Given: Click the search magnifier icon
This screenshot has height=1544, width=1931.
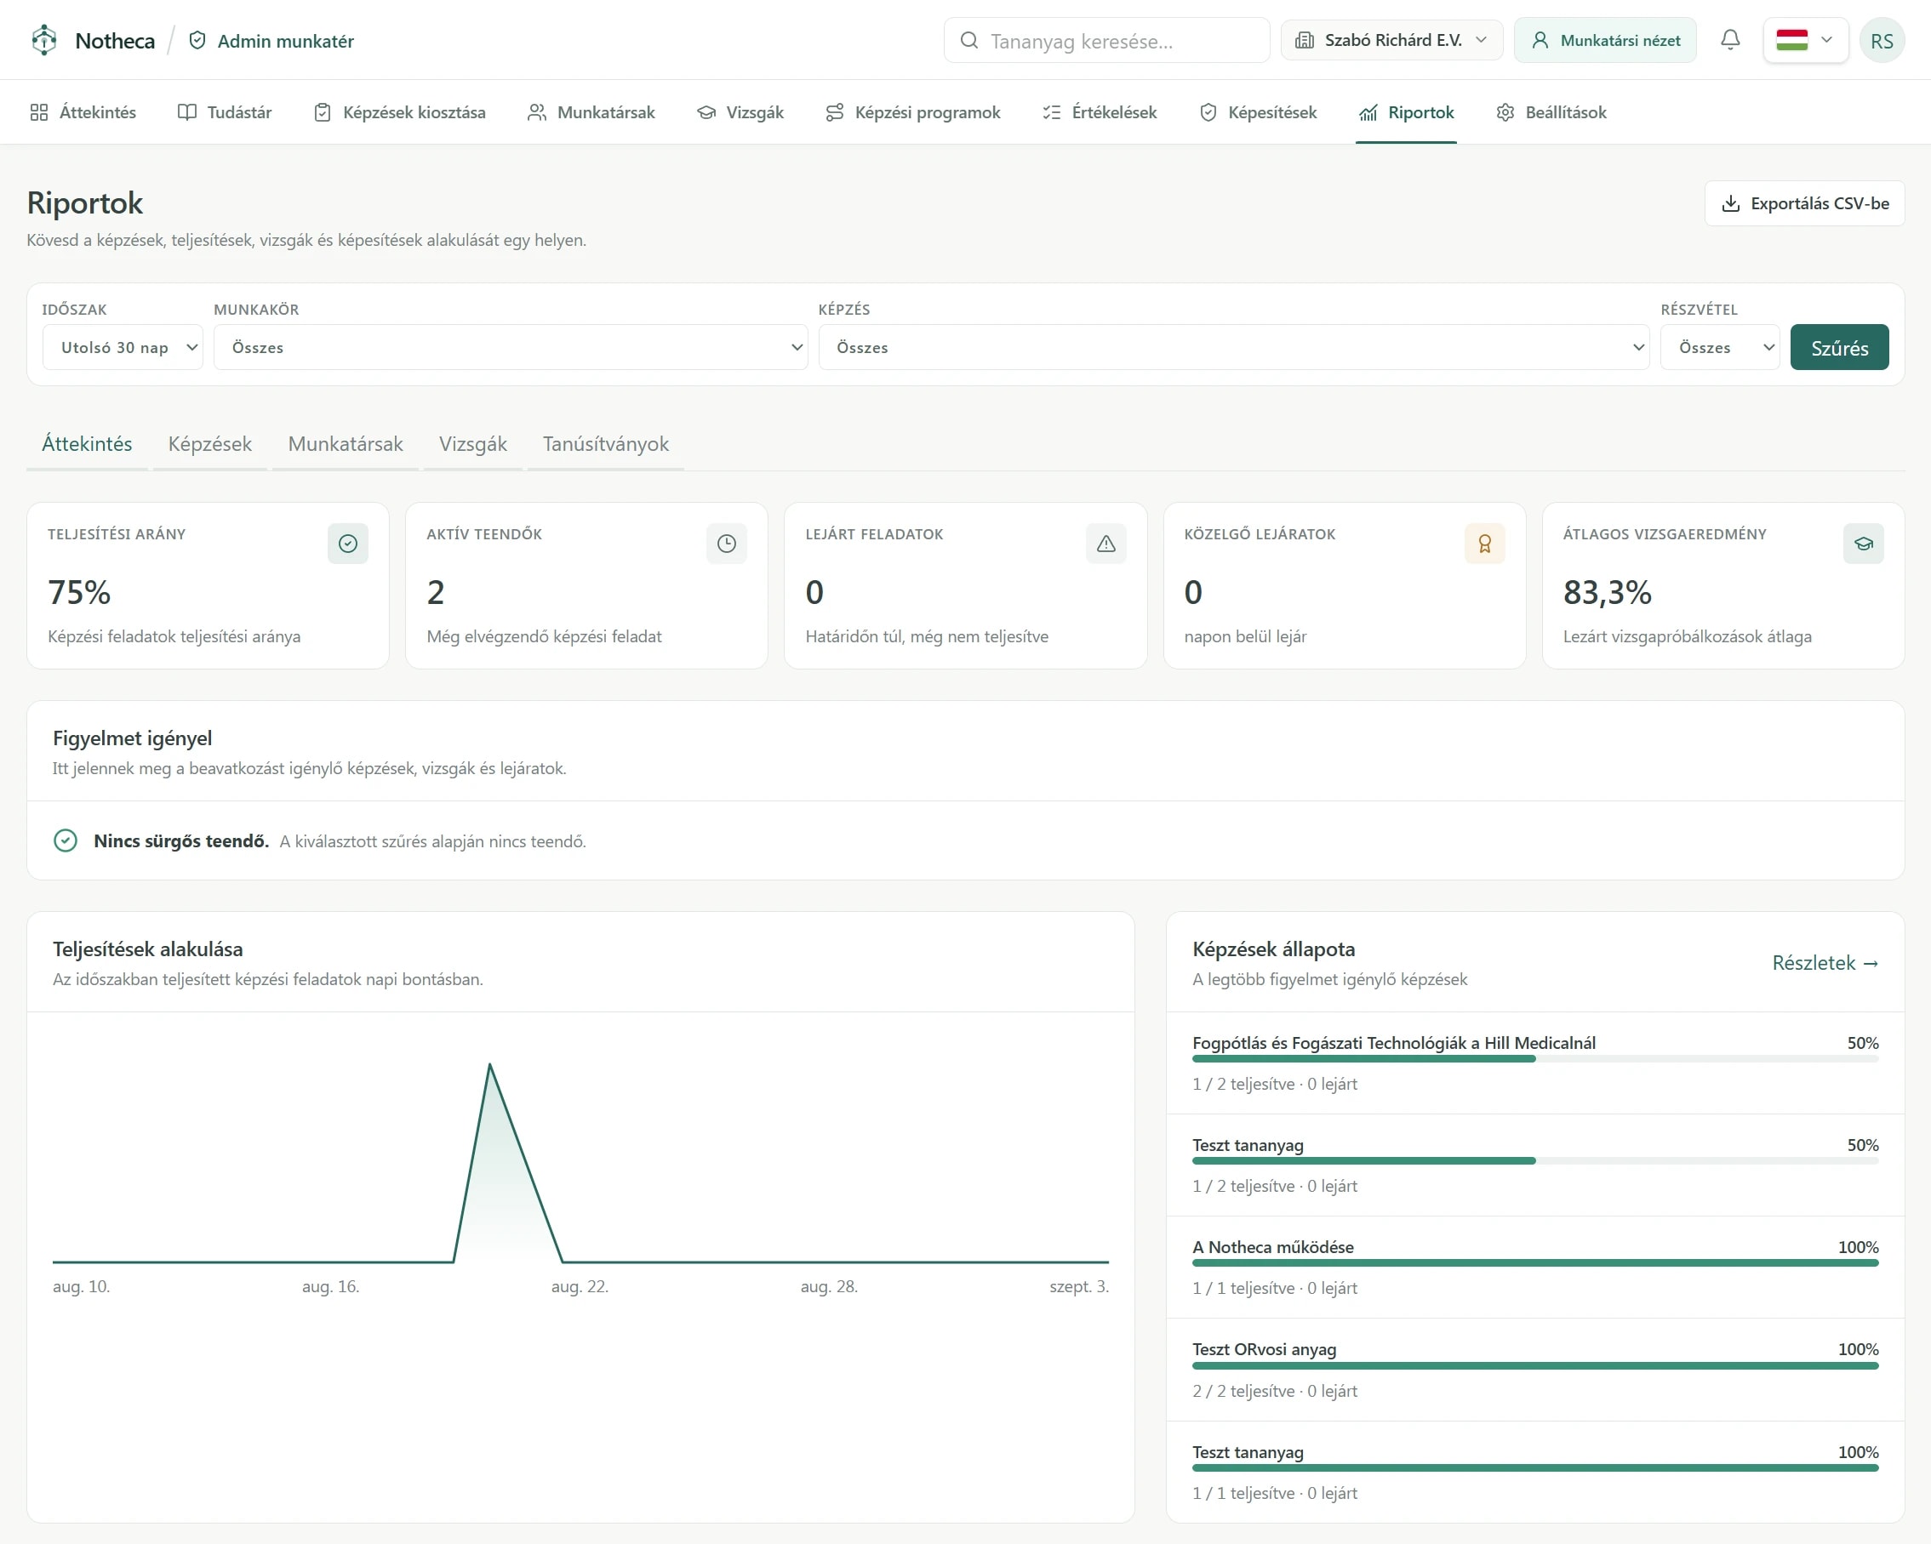Looking at the screenshot, I should 968,40.
